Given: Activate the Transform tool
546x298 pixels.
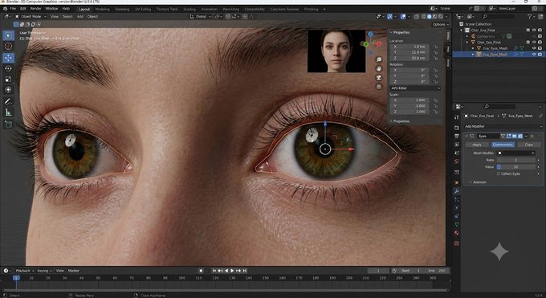Looking at the screenshot, I should [x=8, y=90].
